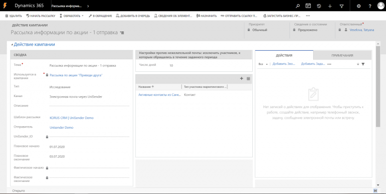Open the advanced find funnel icon

click(x=341, y=6)
